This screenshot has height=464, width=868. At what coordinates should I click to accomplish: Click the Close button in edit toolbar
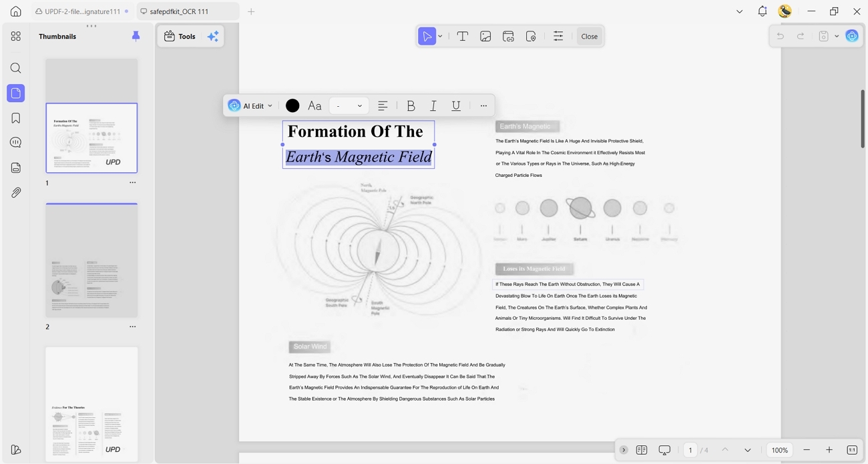(x=590, y=37)
